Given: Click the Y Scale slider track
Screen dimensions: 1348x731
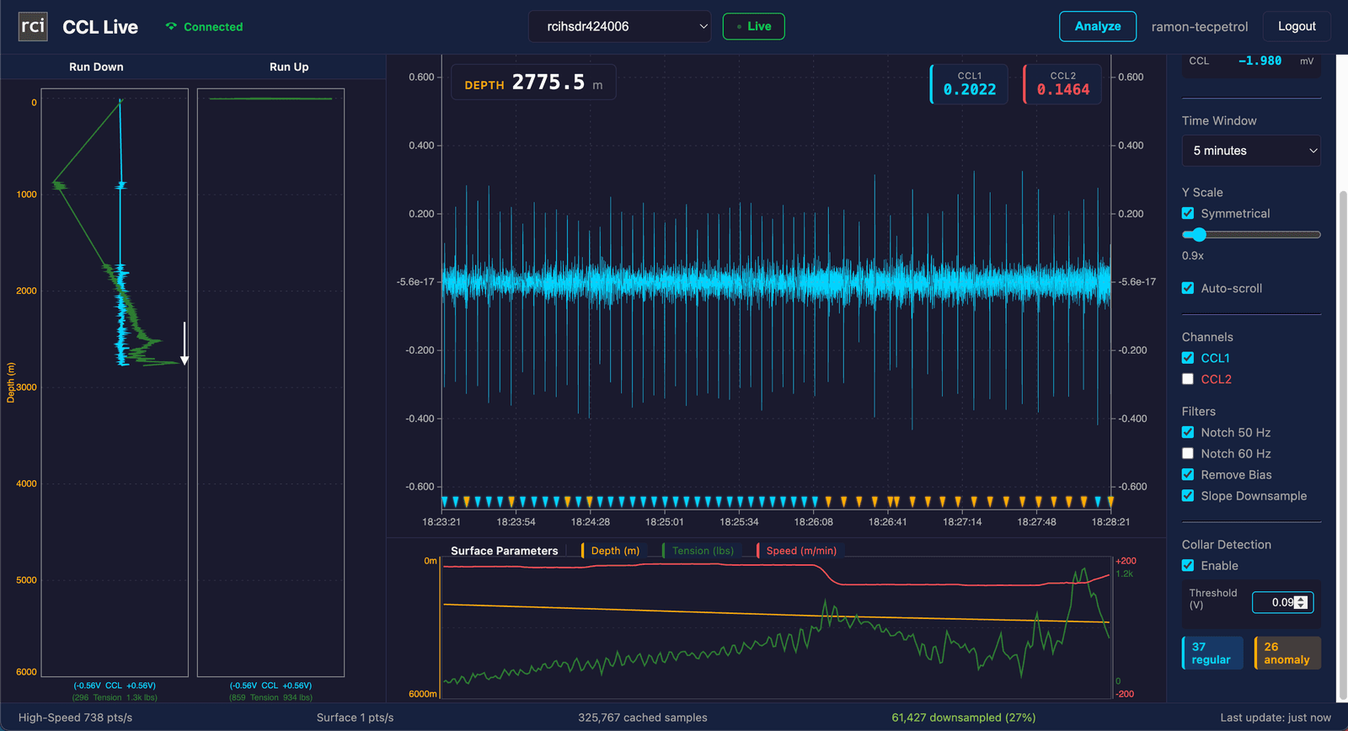Looking at the screenshot, I should point(1251,235).
